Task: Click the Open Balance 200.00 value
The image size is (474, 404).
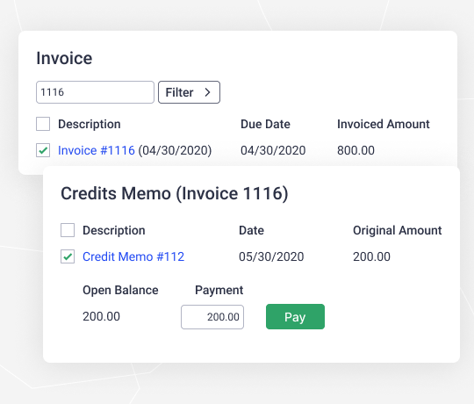Action: pyautogui.click(x=101, y=316)
